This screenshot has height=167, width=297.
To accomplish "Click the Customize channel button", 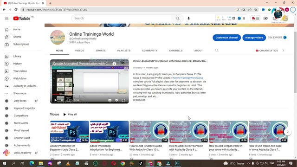I will click(227, 38).
